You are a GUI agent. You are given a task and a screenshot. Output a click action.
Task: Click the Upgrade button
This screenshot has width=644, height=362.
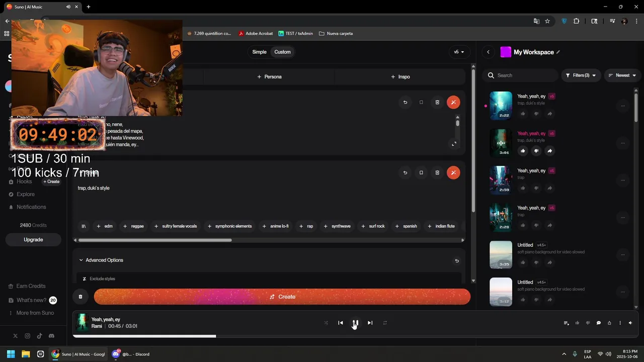pyautogui.click(x=33, y=240)
